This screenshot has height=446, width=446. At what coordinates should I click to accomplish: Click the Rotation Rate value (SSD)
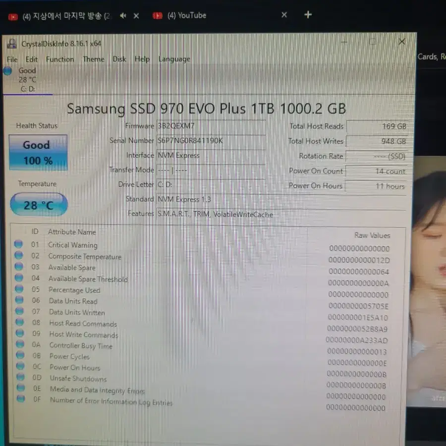pyautogui.click(x=376, y=157)
